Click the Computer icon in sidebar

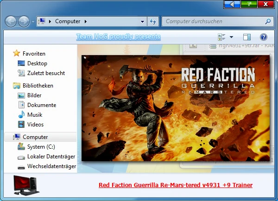17,137
